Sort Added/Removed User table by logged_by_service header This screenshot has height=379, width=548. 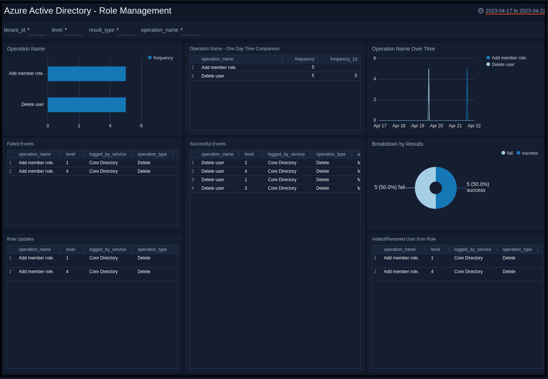click(473, 249)
